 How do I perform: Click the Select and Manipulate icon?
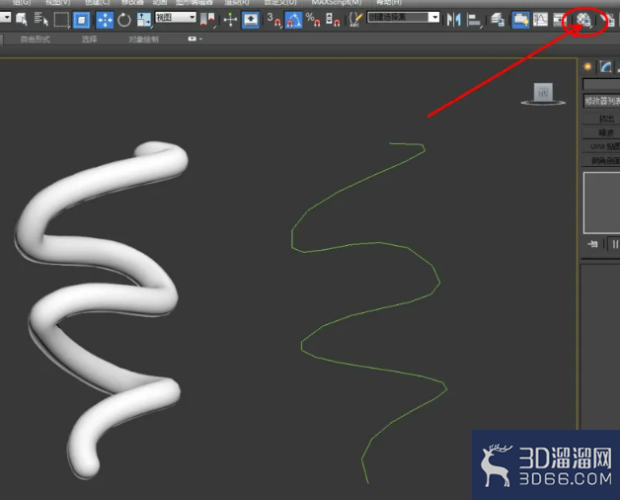[x=230, y=20]
